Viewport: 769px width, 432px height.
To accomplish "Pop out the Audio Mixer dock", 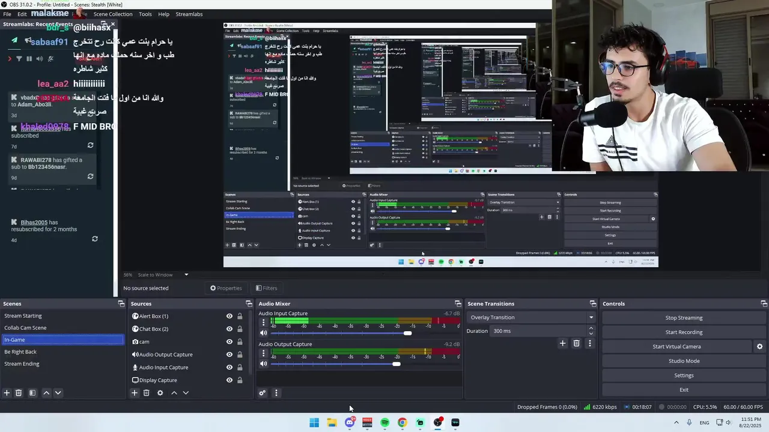I will coord(458,304).
